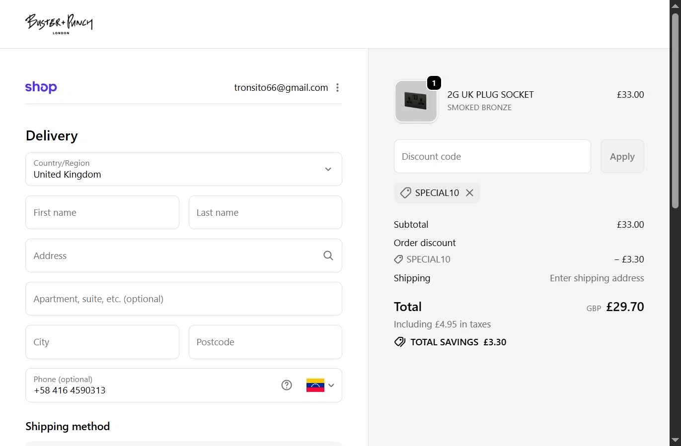Open the phone country code chevron
The width and height of the screenshot is (681, 446).
point(331,385)
